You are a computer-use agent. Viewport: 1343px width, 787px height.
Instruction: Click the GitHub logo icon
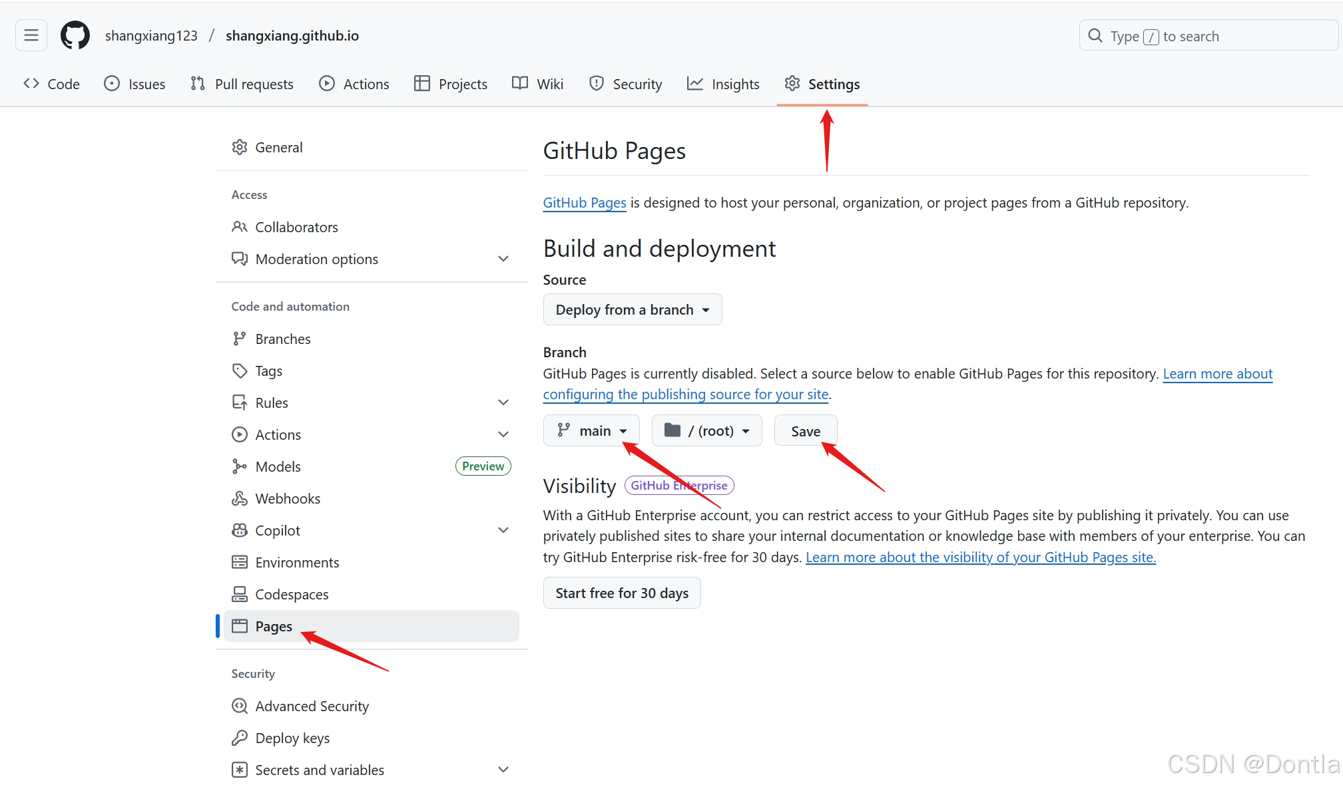[75, 35]
